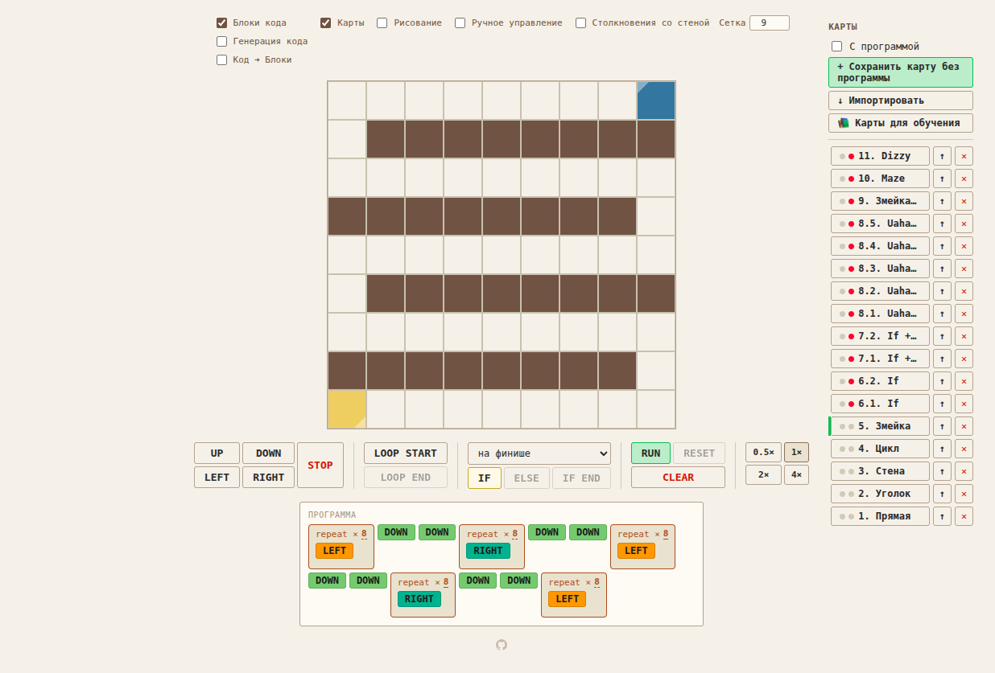
Task: Open the GitHub icon link at page bottom
Action: pos(502,645)
